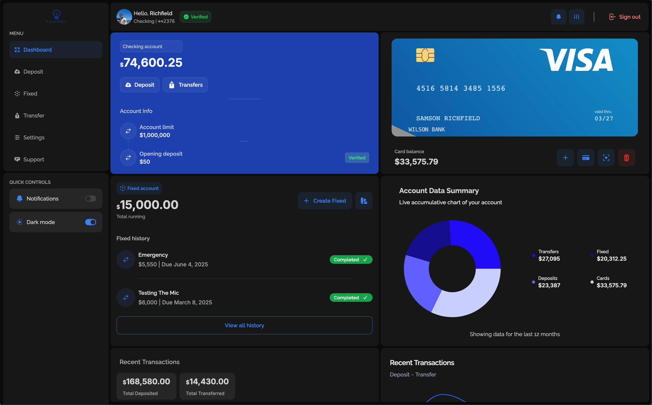Open the theme swatch icon beside Create Fixed

(364, 200)
